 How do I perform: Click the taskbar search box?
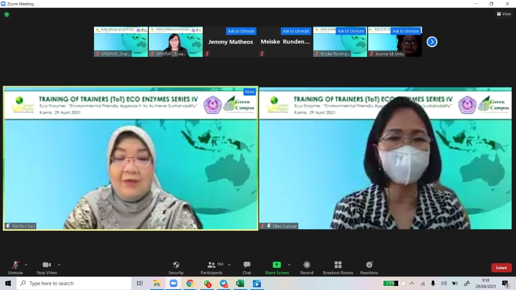74,284
